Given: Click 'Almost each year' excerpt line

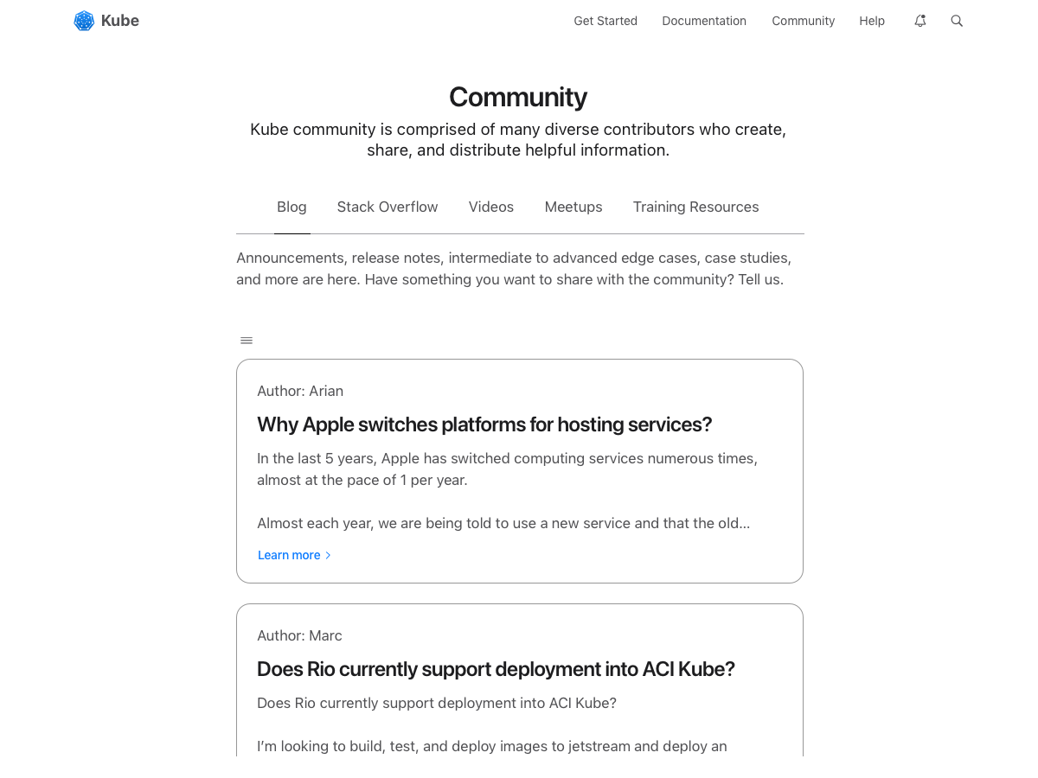Looking at the screenshot, I should 503,523.
